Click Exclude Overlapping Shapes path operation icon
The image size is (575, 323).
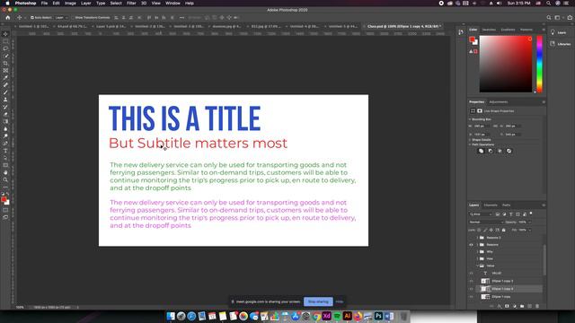[x=509, y=151]
